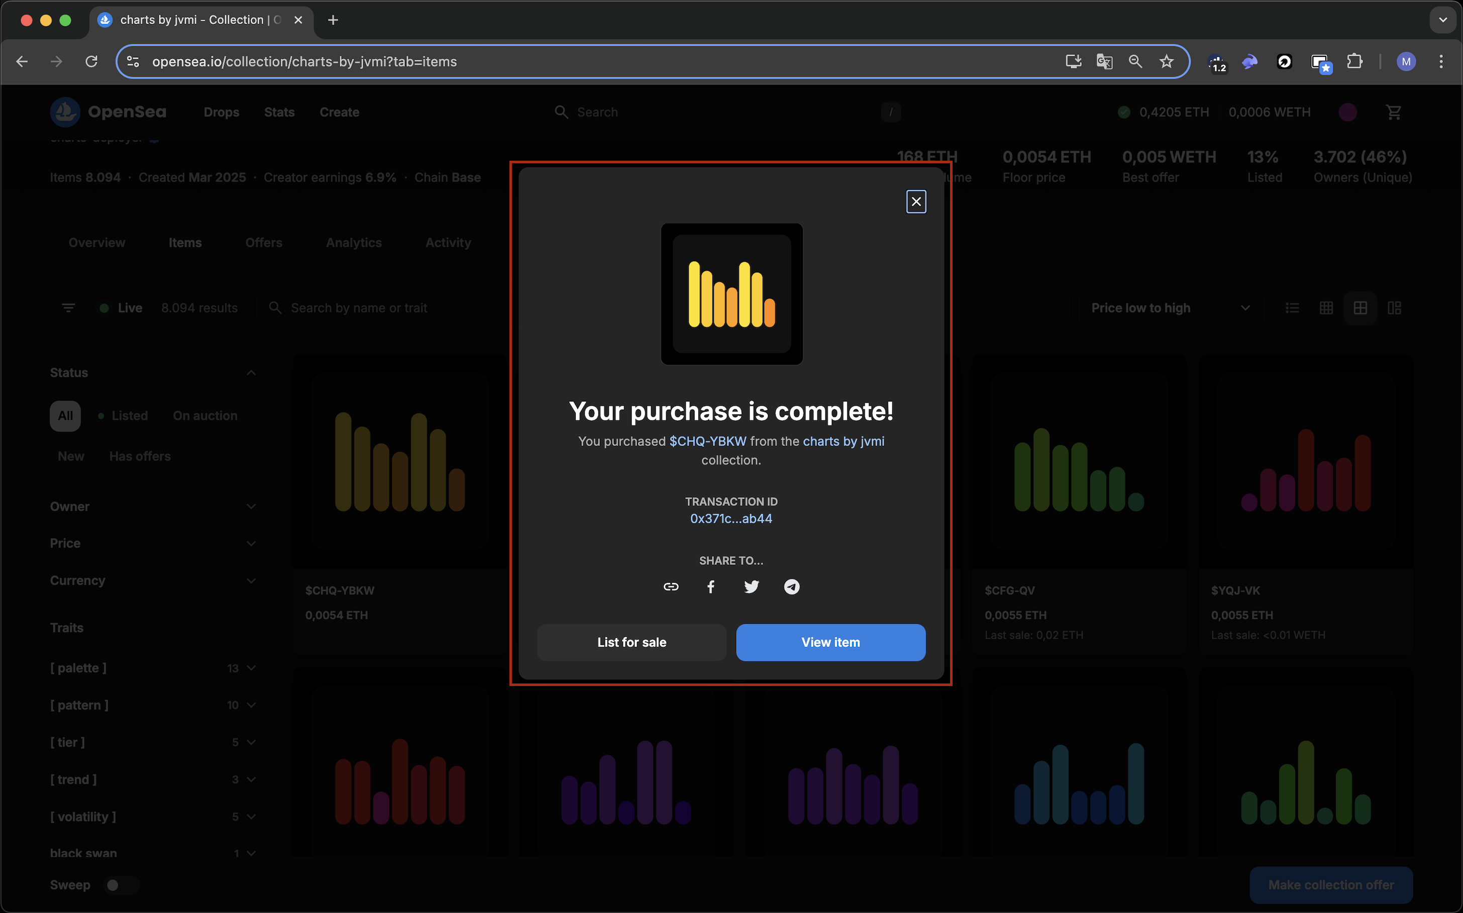Open the OpenSea account avatar
1463x913 pixels.
pos(1347,112)
